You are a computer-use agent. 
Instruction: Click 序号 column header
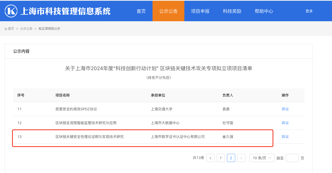point(21,95)
